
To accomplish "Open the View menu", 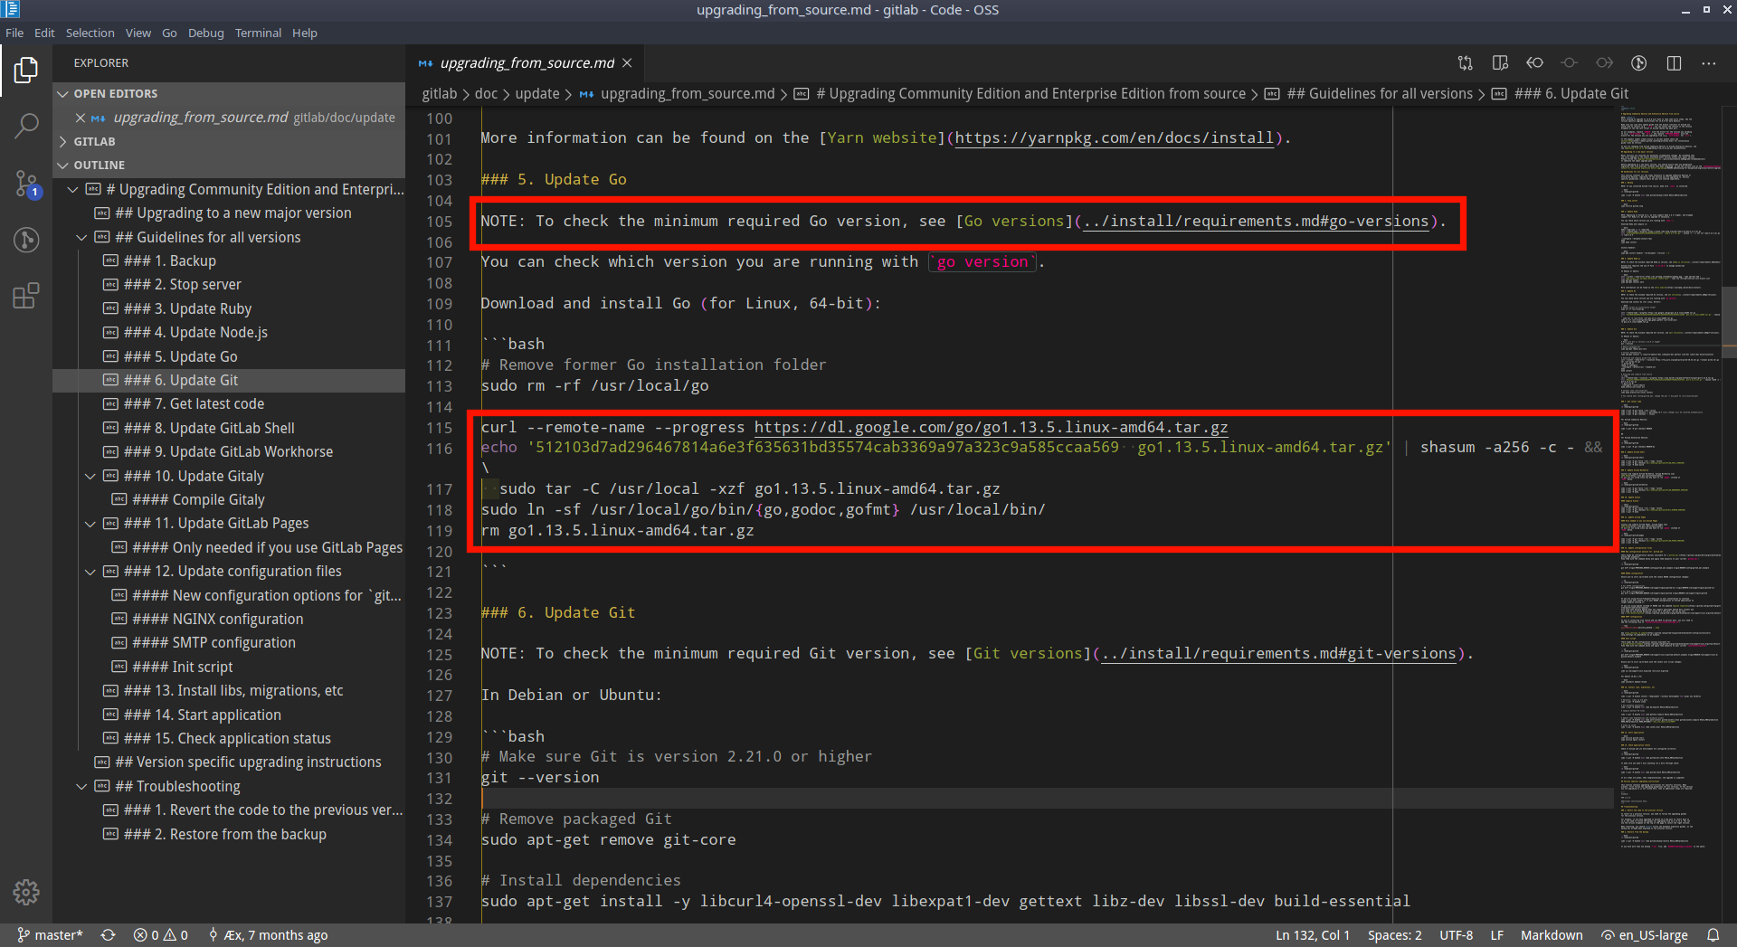I will 138,33.
